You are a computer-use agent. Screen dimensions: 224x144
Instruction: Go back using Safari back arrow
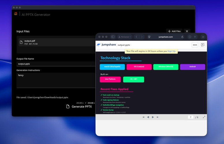pos(137,37)
